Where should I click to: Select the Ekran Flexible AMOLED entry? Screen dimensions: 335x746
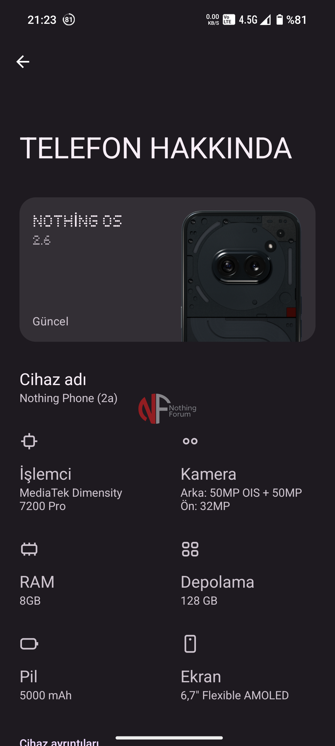(x=235, y=684)
